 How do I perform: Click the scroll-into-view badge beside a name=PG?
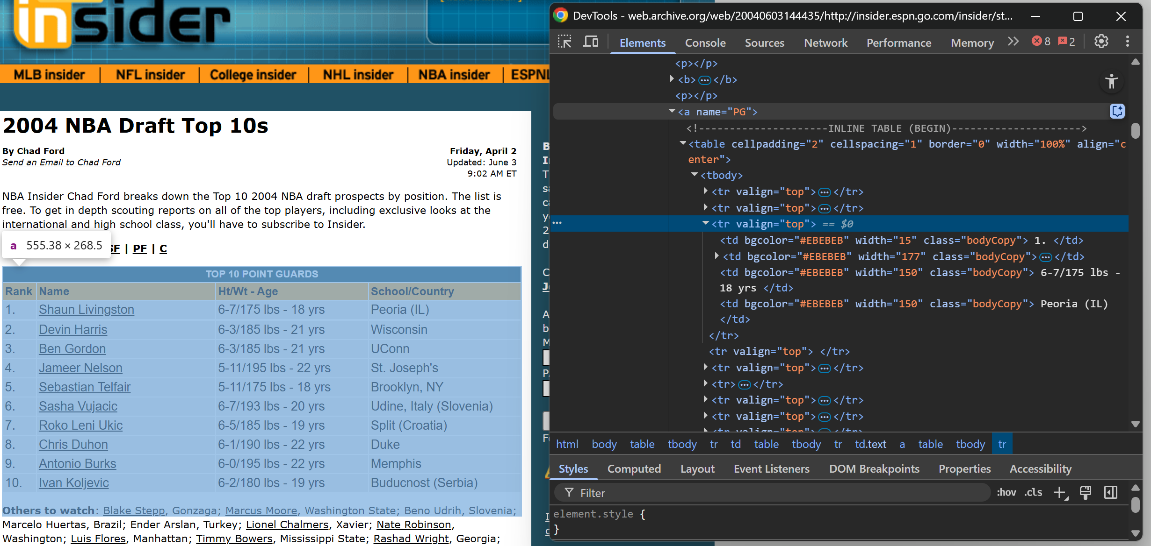click(x=1117, y=112)
